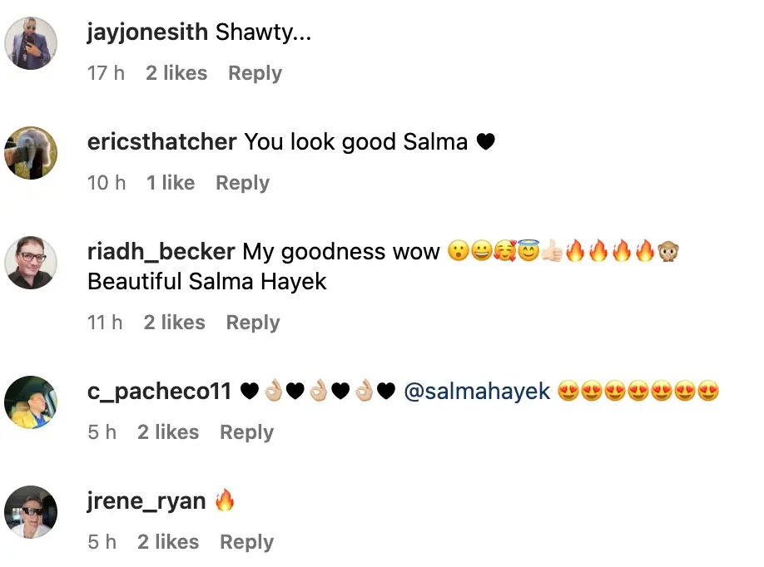Open ericsthatcher's profile avatar
This screenshot has width=764, height=567.
click(31, 153)
